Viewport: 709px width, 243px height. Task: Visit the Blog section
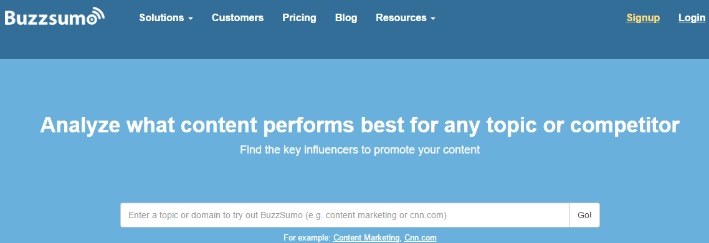(x=346, y=18)
